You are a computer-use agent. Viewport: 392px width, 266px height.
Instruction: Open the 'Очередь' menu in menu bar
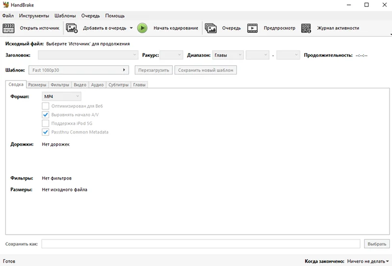(91, 16)
